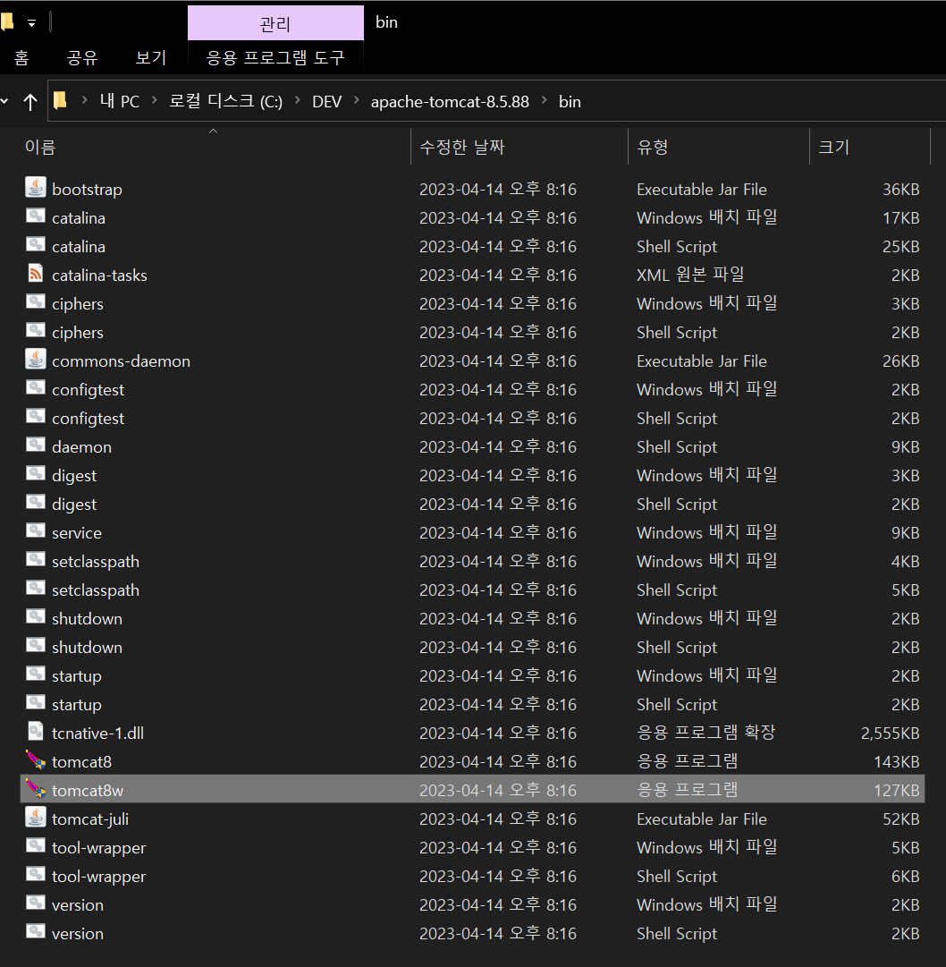Click icon of version Windows batch file
946x967 pixels.
36,903
